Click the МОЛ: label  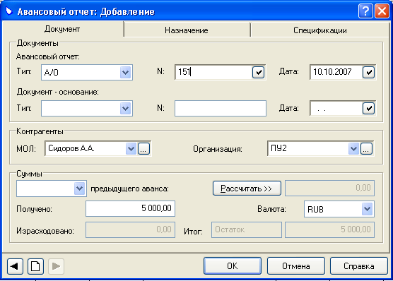pos(26,149)
